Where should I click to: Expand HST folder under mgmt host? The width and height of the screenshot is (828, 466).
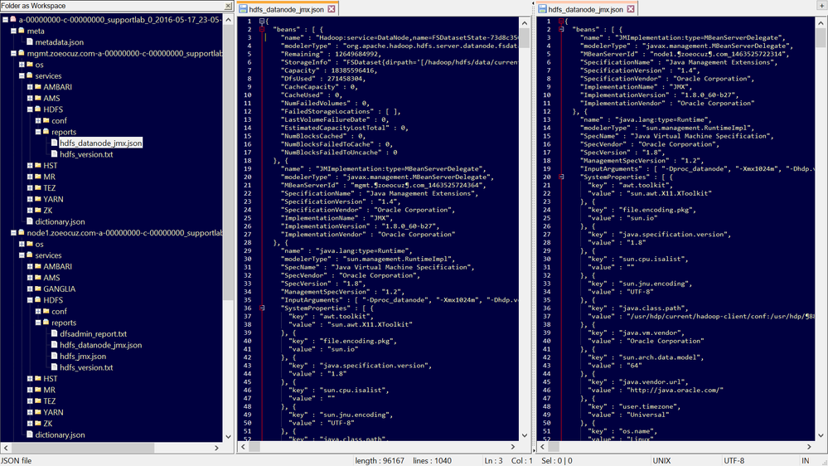point(30,165)
